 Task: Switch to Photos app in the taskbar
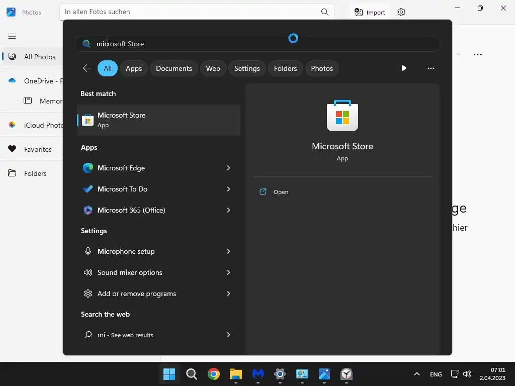click(324, 374)
